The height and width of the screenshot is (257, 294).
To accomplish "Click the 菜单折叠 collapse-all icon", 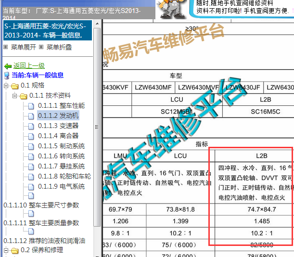I will point(41,47).
